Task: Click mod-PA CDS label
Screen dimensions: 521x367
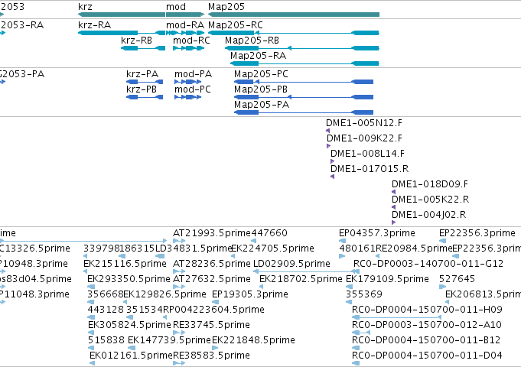Action: pos(193,73)
